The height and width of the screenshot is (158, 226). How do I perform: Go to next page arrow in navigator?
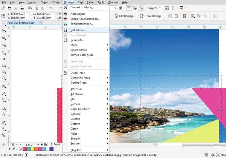38,144
